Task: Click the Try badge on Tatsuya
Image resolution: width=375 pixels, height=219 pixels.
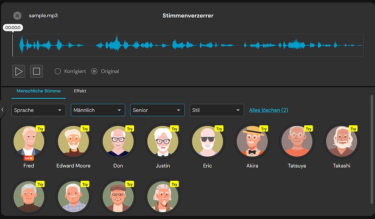Action: (309, 129)
